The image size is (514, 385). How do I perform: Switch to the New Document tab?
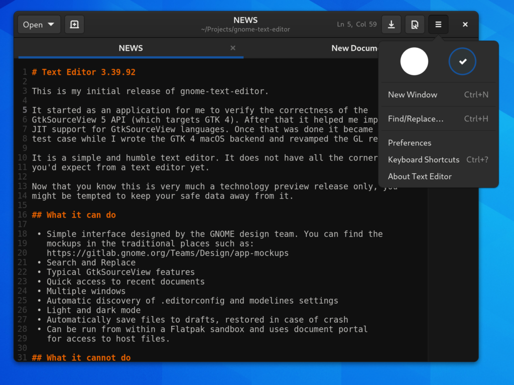(x=354, y=48)
